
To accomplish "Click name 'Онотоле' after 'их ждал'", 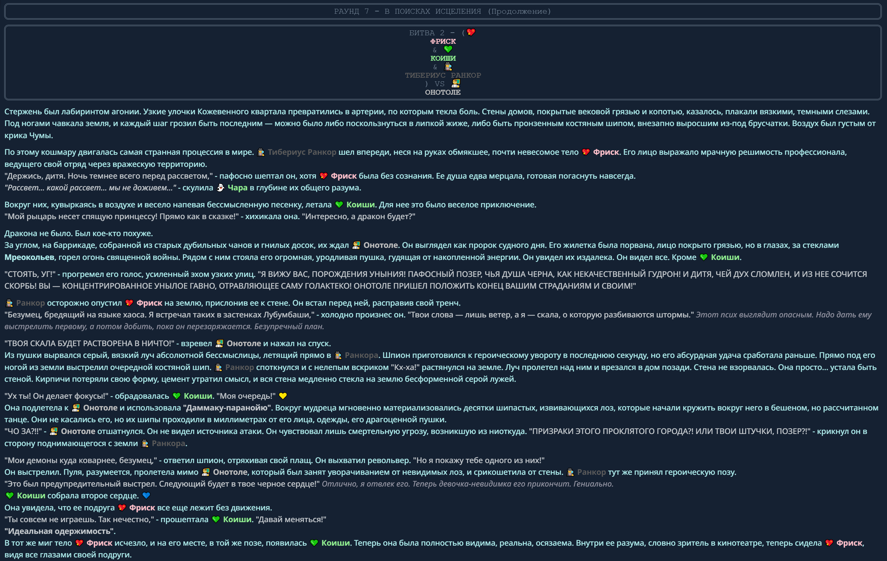I will (x=380, y=245).
